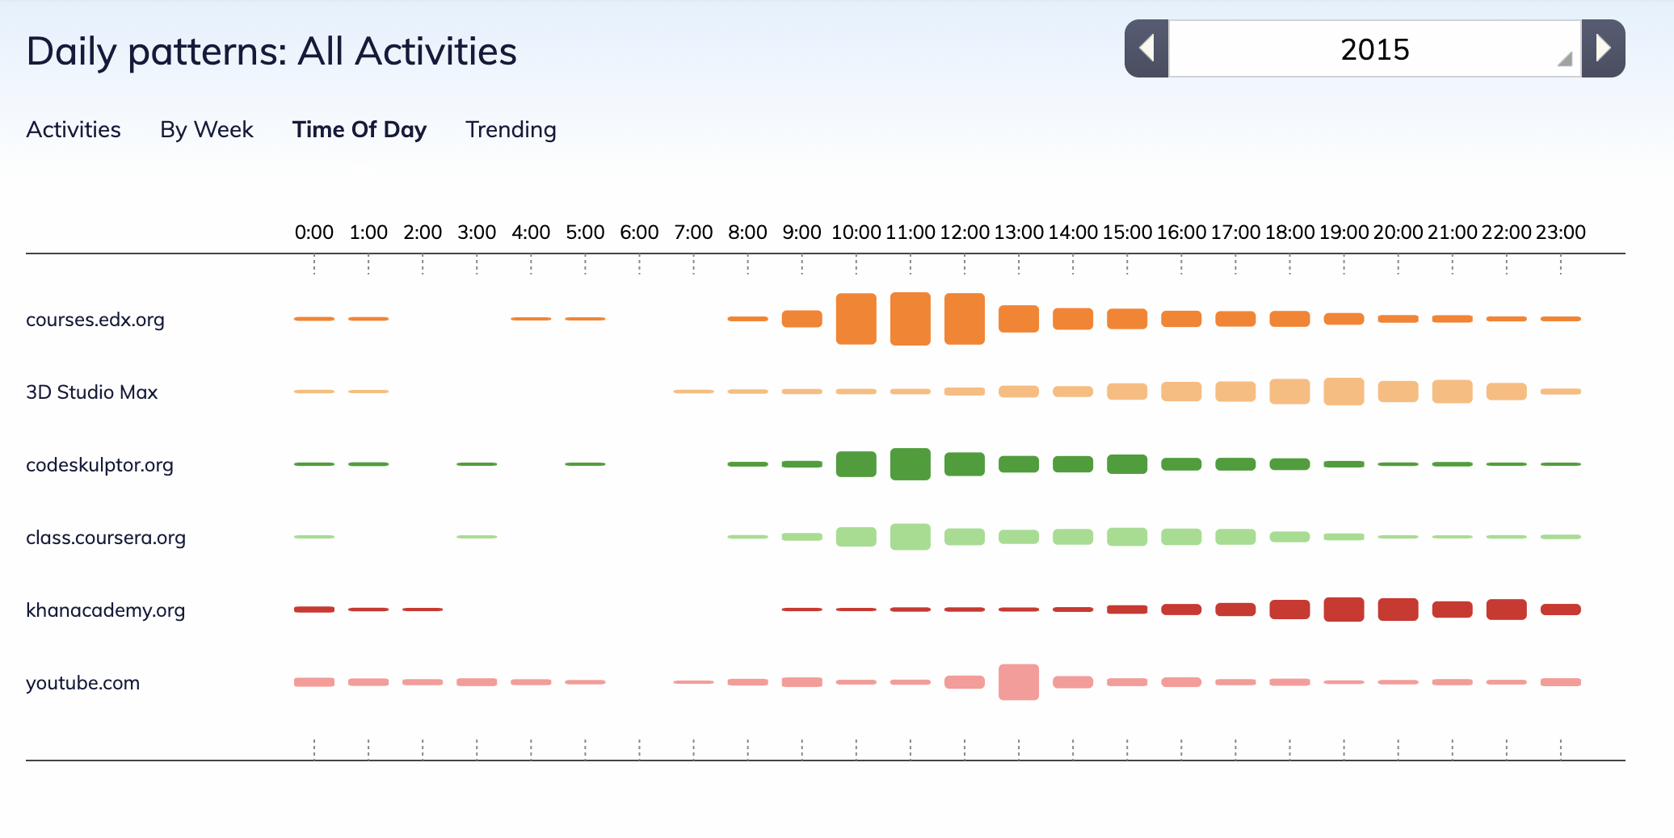Select courses.edx.org bar at 12:00
This screenshot has height=838, width=1674.
[965, 319]
